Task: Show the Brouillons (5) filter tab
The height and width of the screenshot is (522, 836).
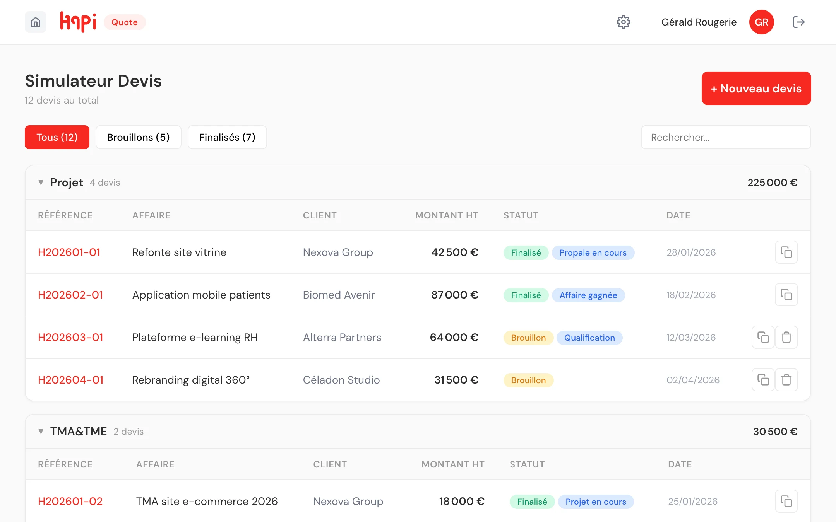Action: pos(139,137)
